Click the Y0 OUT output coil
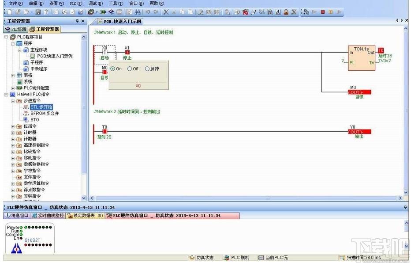The width and height of the screenshot is (411, 263). pos(359,132)
